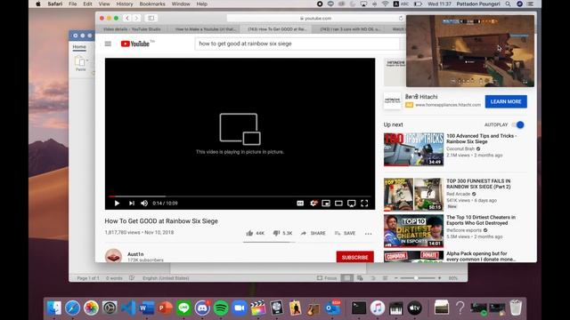Open the YouTube hamburger guide menu
The width and height of the screenshot is (570, 320).
pyautogui.click(x=108, y=44)
